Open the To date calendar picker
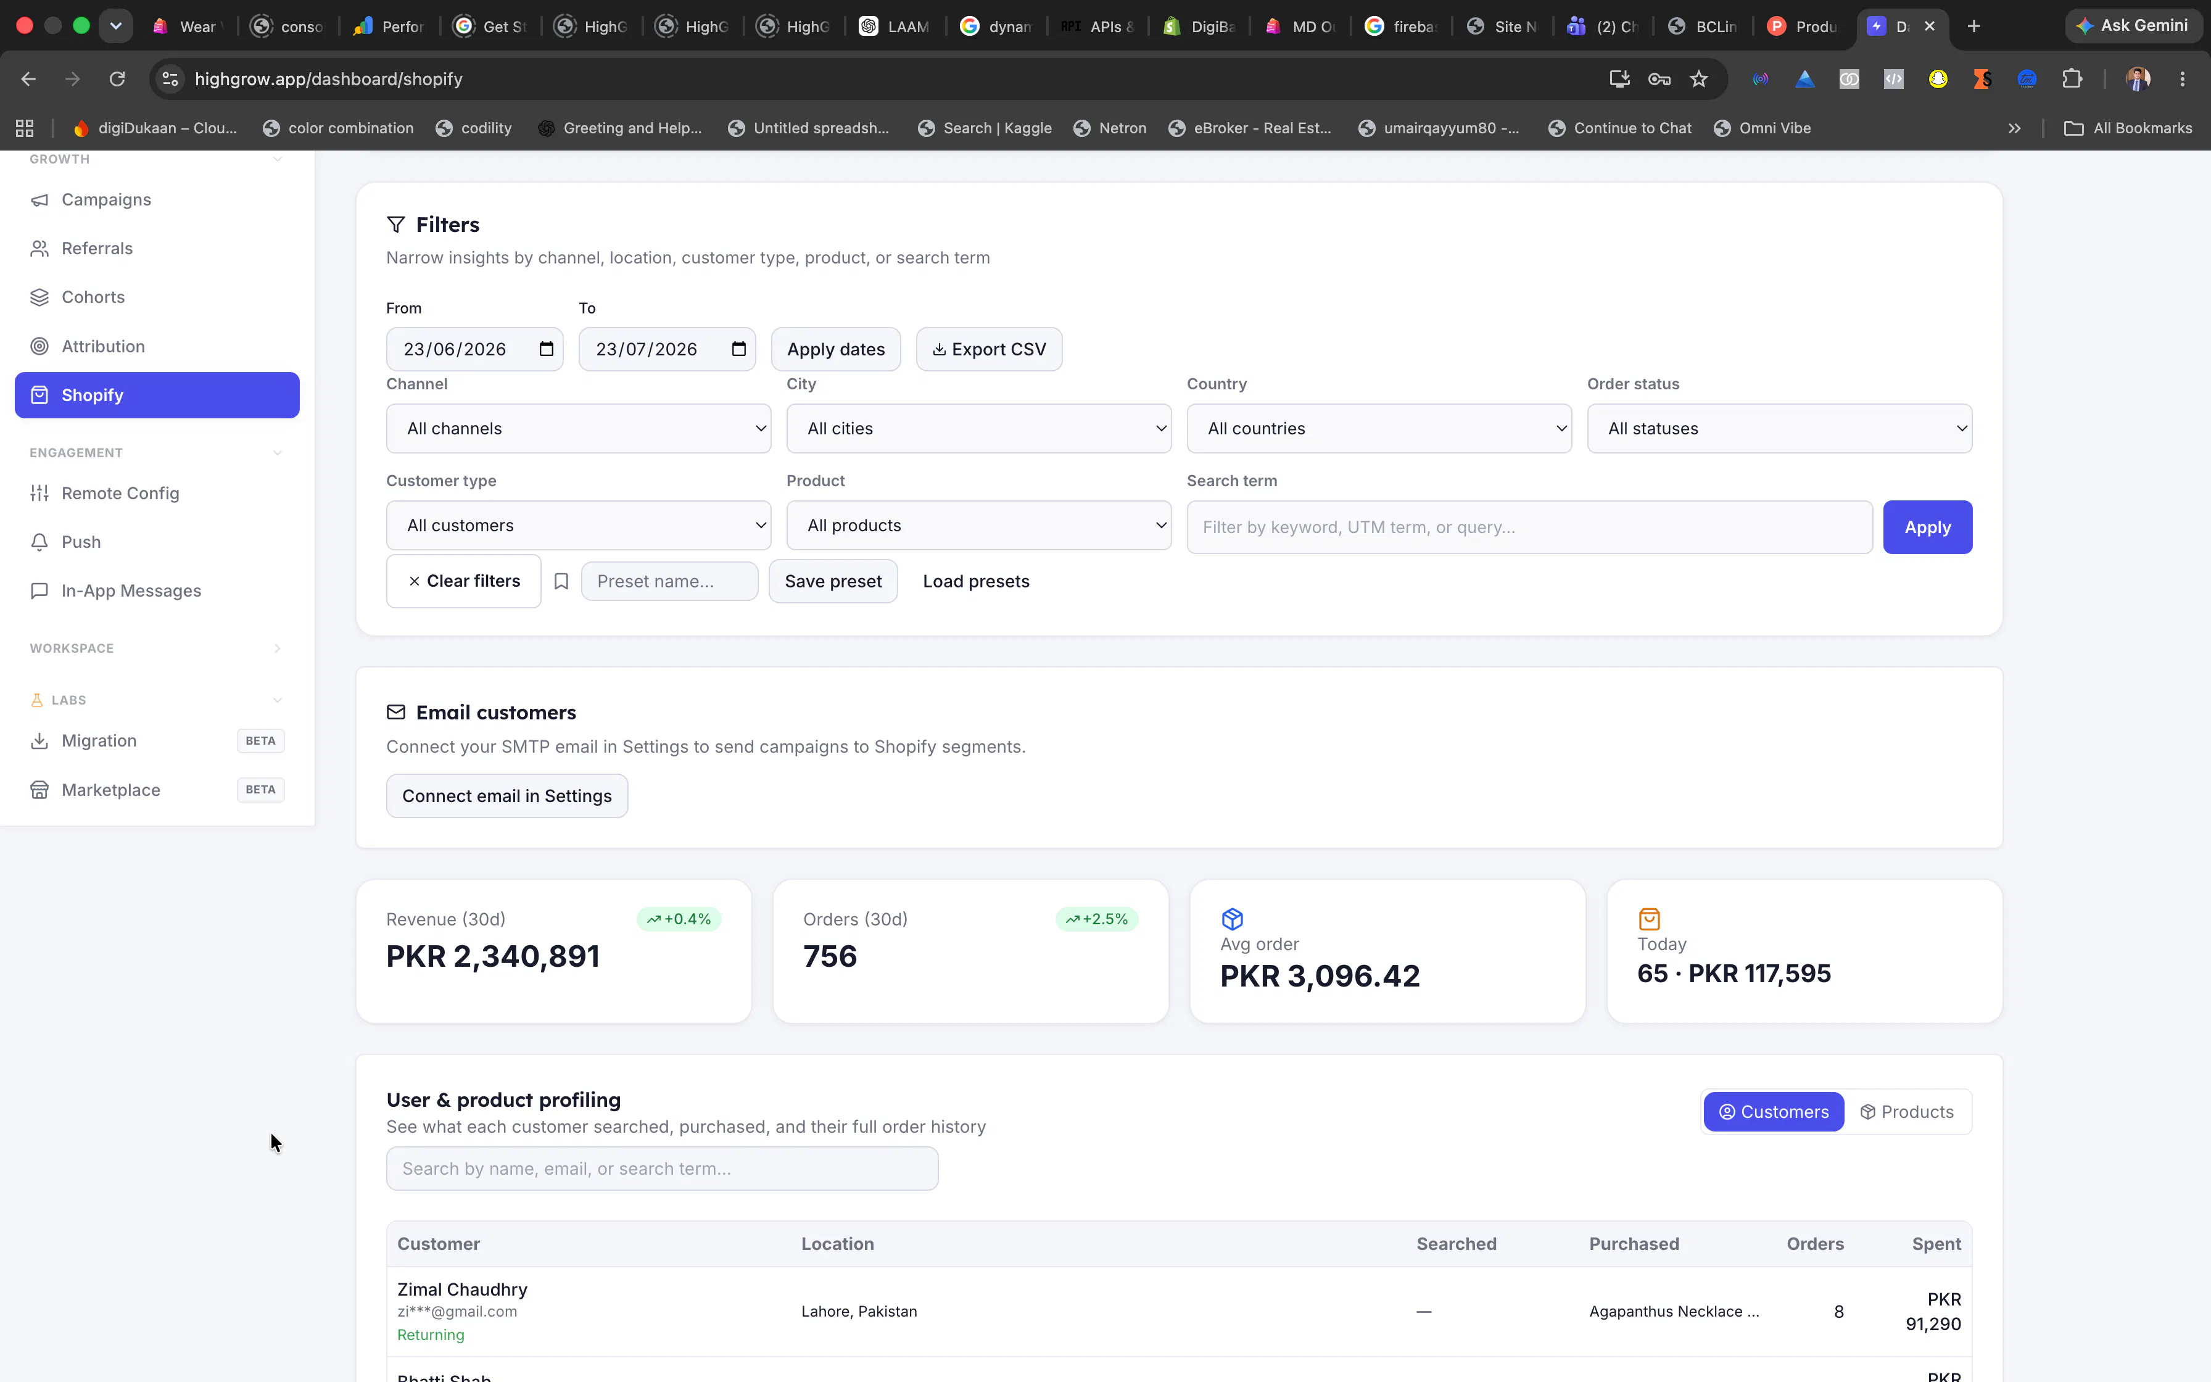The height and width of the screenshot is (1382, 2211). pos(739,349)
